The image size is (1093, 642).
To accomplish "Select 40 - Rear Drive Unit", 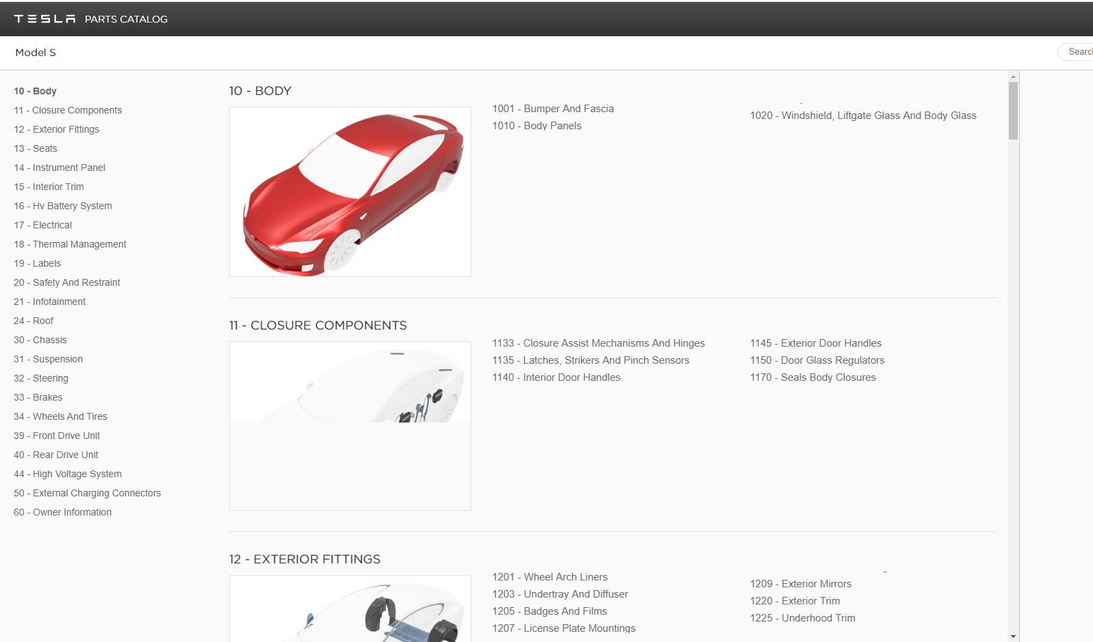I will coord(56,455).
